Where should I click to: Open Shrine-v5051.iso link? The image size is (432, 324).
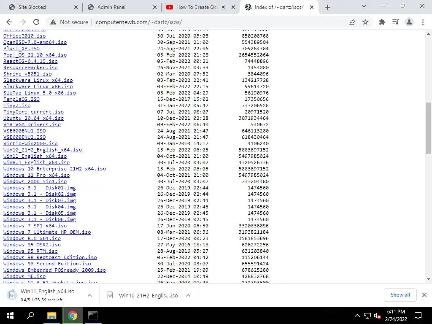coord(27,74)
